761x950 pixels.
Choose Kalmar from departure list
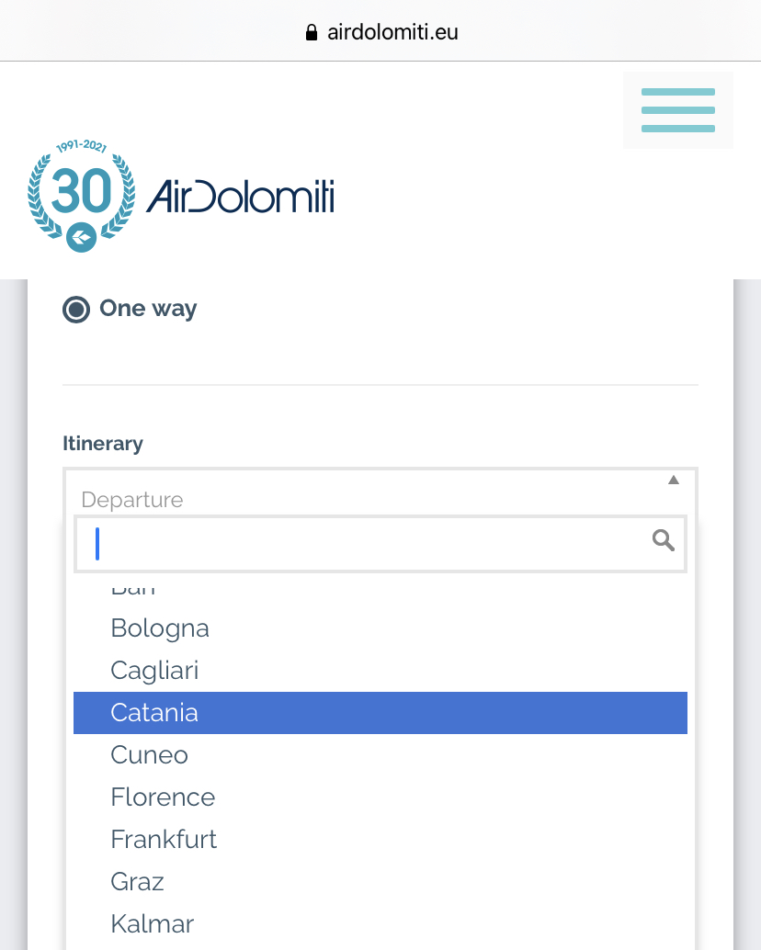[x=152, y=924]
